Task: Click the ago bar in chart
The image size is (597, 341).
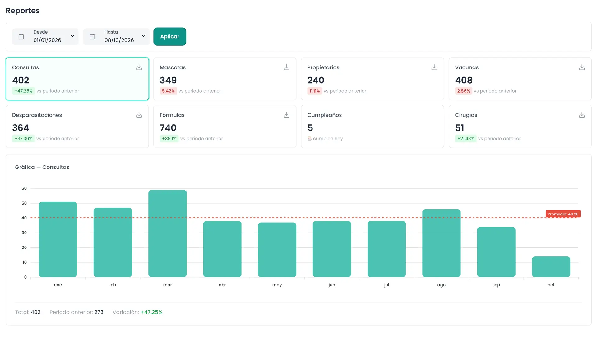Action: click(442, 243)
